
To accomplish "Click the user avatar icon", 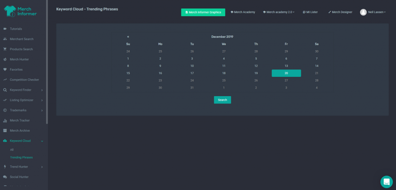I will click(x=363, y=12).
